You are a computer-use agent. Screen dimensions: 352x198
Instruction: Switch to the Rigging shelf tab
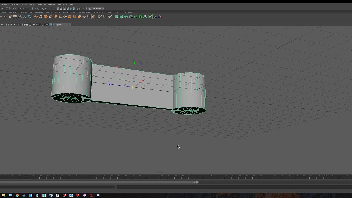point(3,13)
